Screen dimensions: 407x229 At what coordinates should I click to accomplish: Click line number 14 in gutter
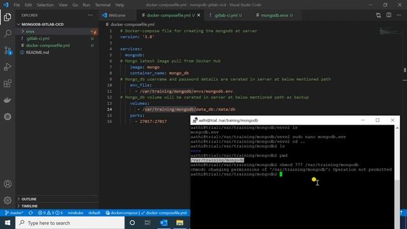tap(109, 109)
